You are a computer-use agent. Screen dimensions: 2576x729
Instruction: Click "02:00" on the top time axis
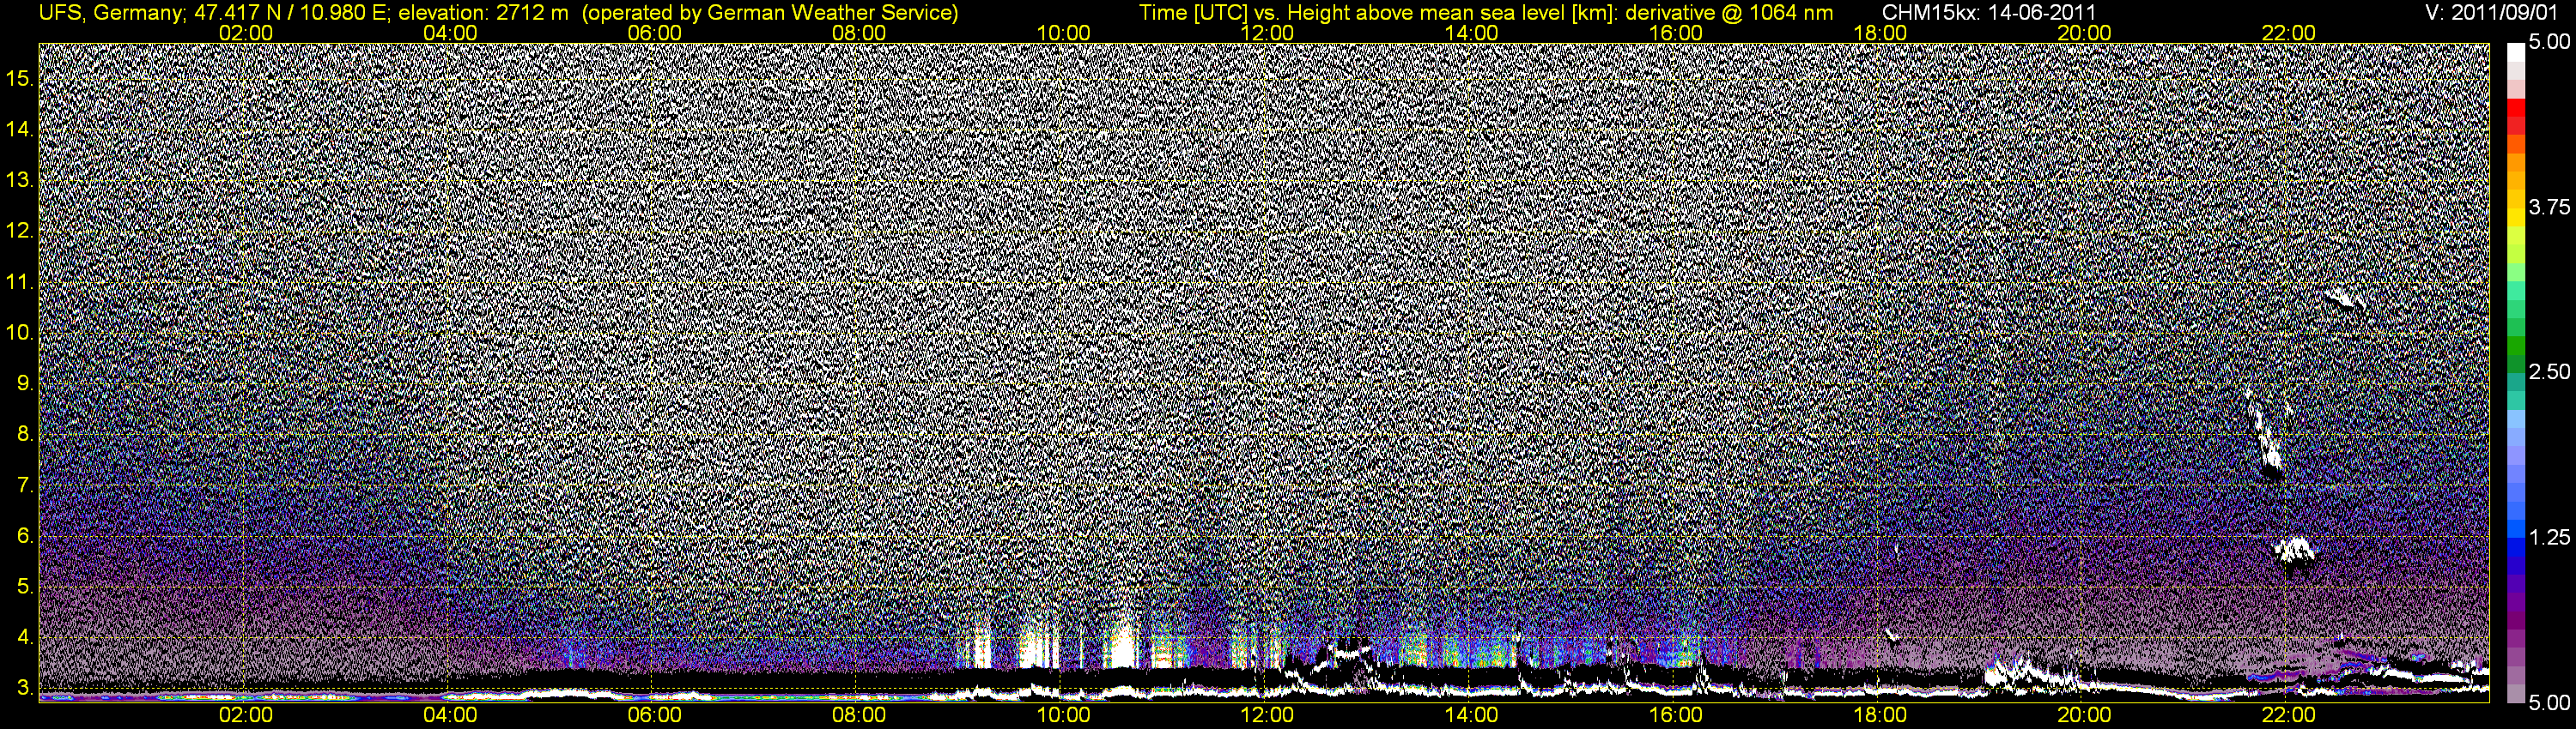tap(246, 33)
